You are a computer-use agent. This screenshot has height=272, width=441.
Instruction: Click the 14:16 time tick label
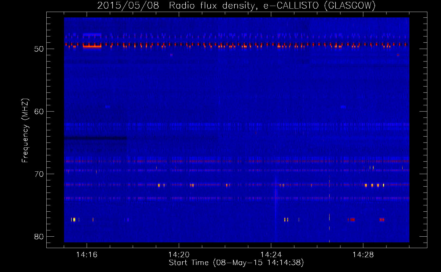pos(87,255)
